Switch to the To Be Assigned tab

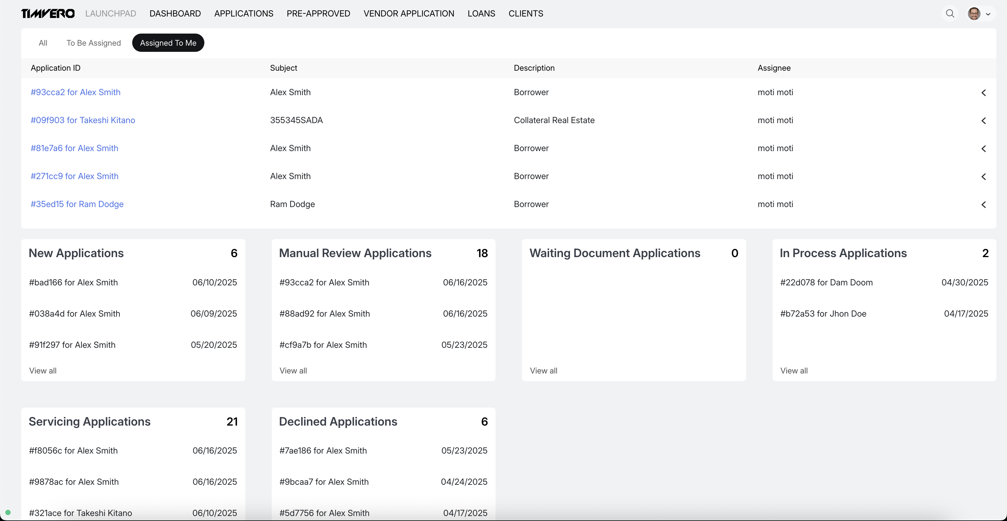[93, 43]
